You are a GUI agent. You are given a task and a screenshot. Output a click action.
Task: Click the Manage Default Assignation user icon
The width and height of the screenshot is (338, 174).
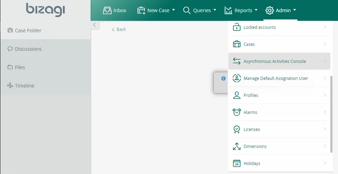(237, 78)
